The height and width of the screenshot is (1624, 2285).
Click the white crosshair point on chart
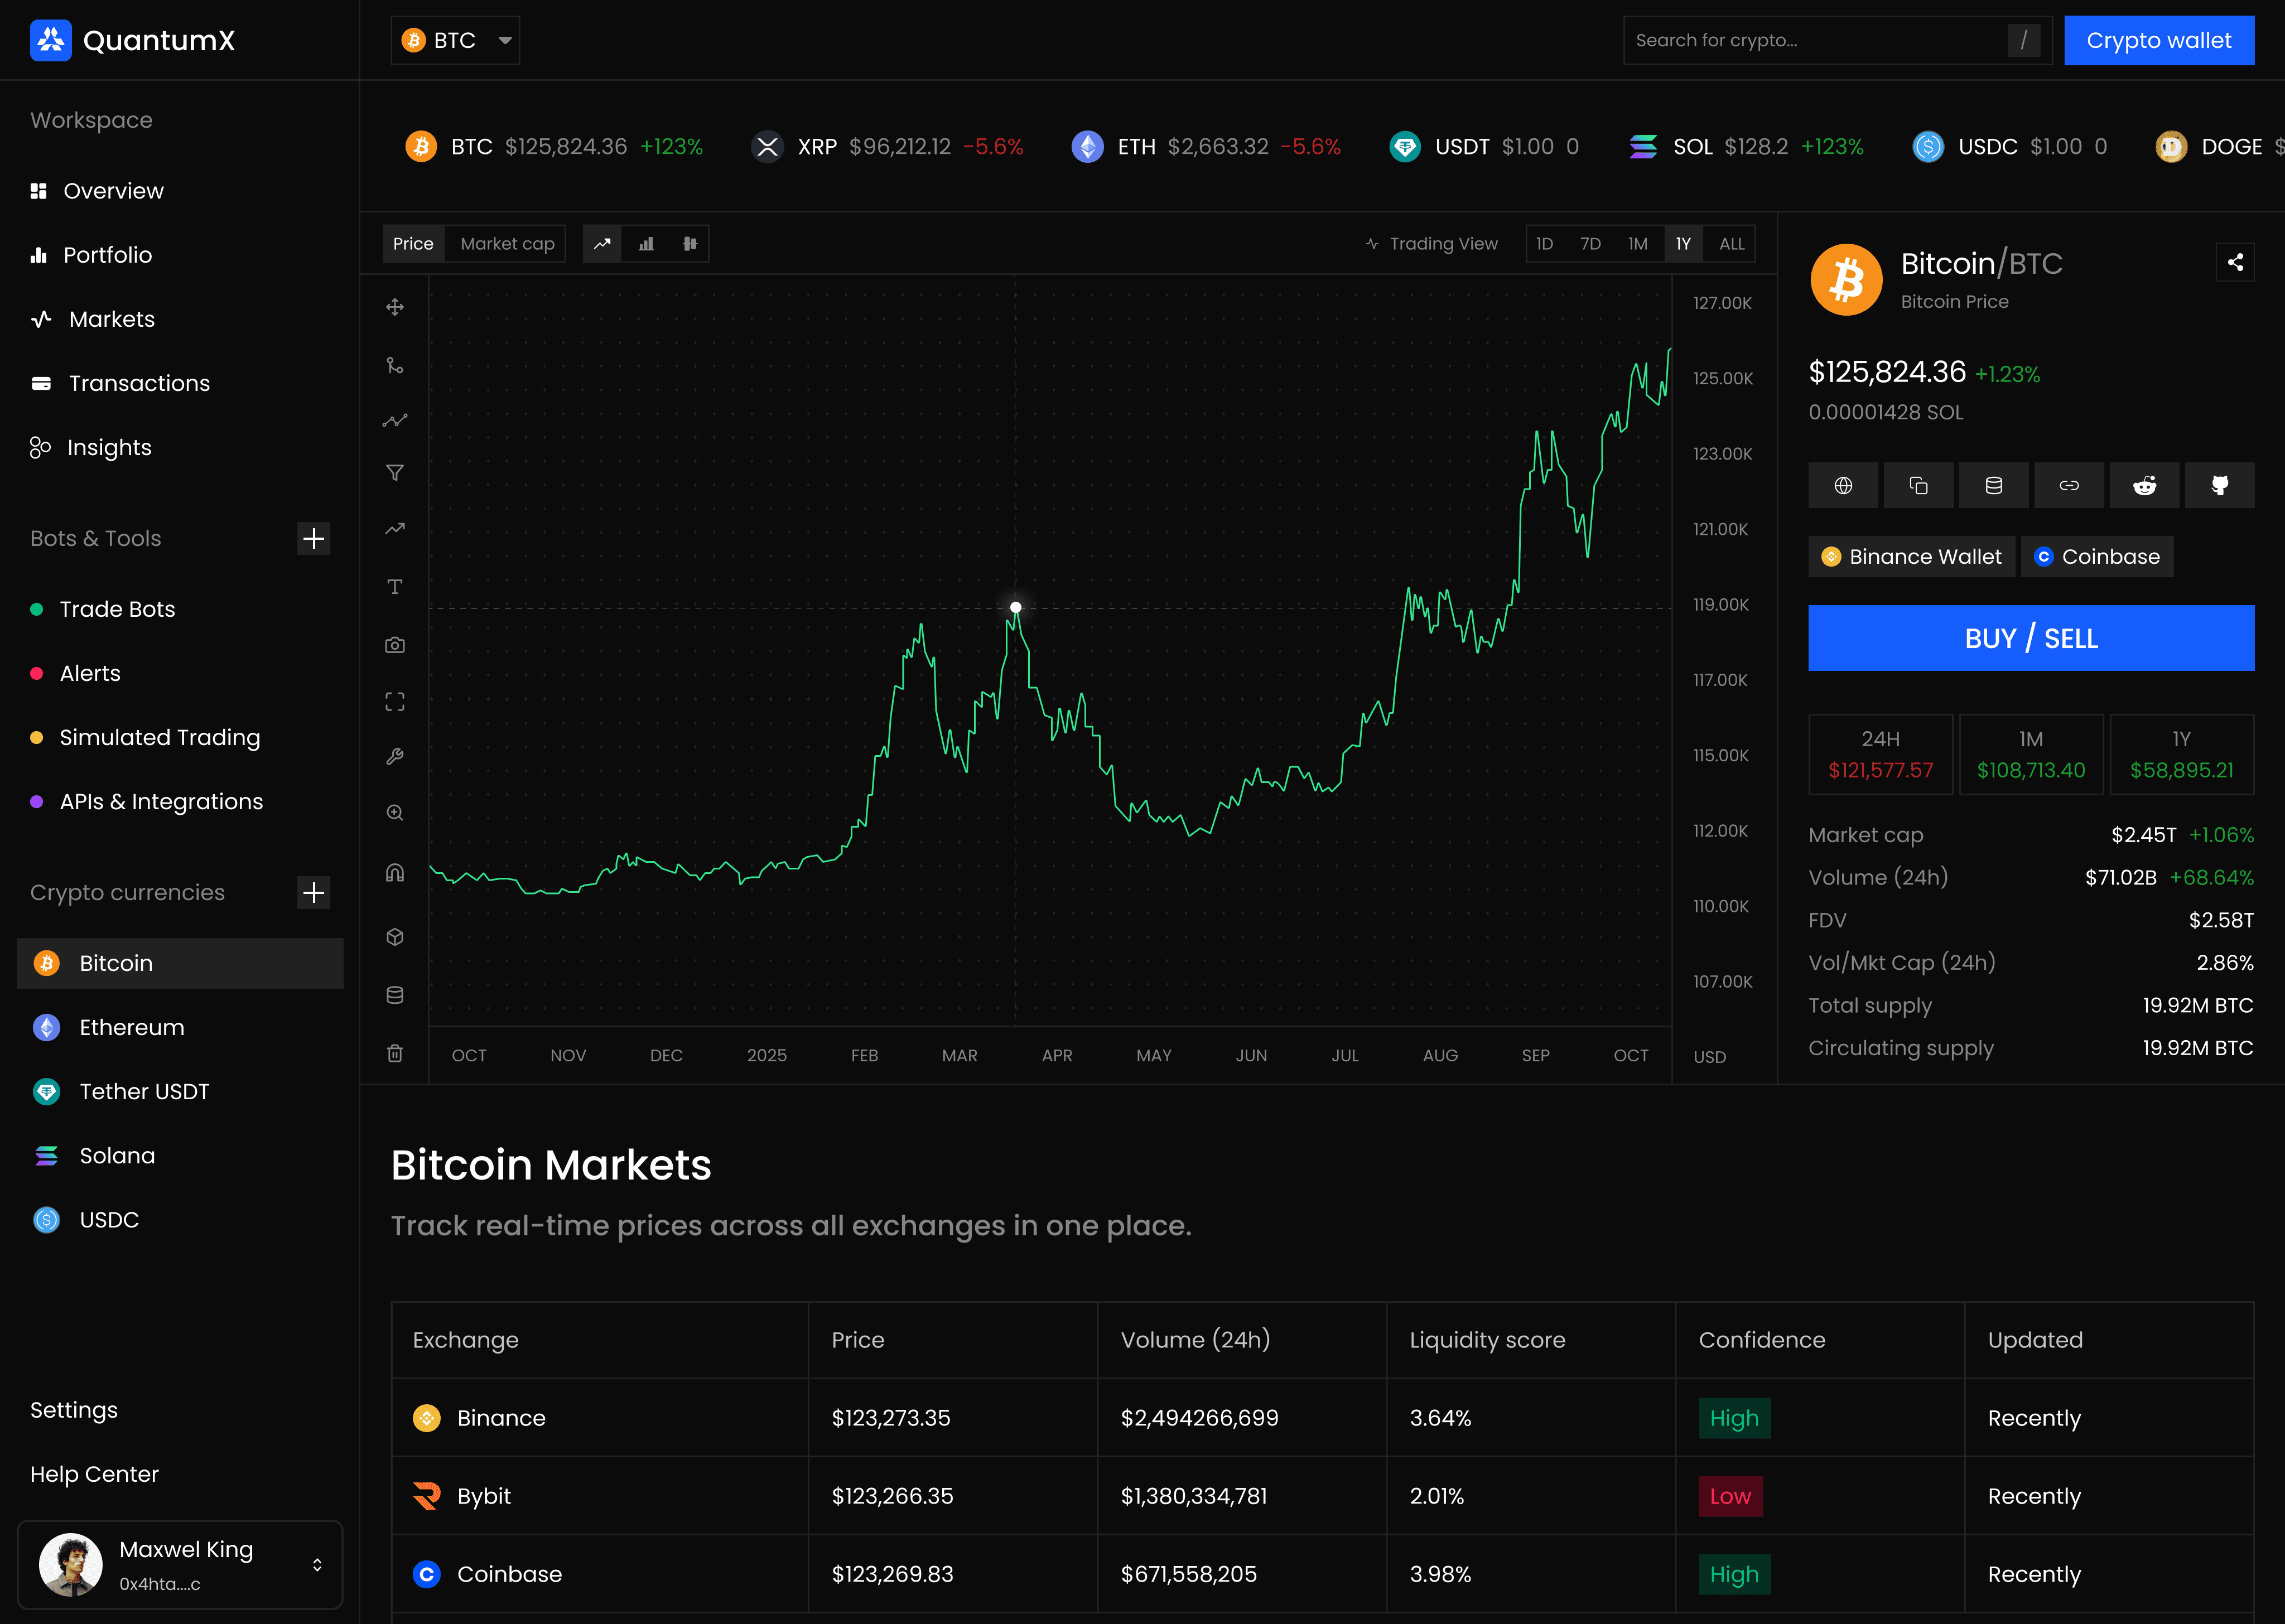pyautogui.click(x=1015, y=607)
